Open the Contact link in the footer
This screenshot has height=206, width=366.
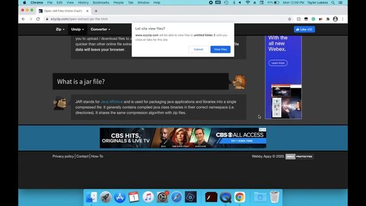[82, 156]
